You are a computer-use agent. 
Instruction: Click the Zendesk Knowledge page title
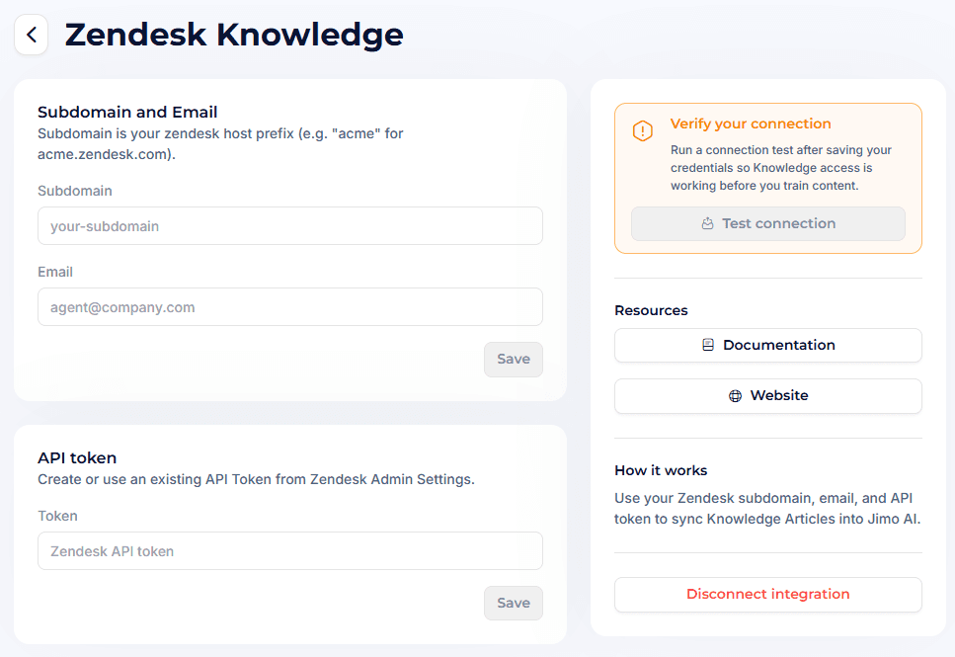point(234,35)
